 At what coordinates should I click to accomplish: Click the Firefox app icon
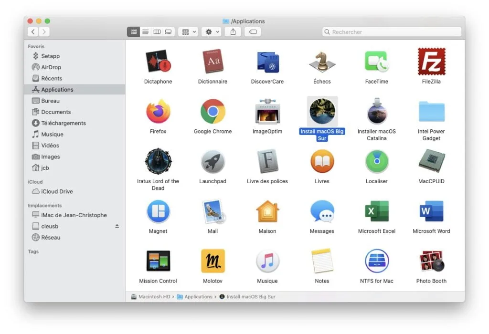click(x=158, y=112)
